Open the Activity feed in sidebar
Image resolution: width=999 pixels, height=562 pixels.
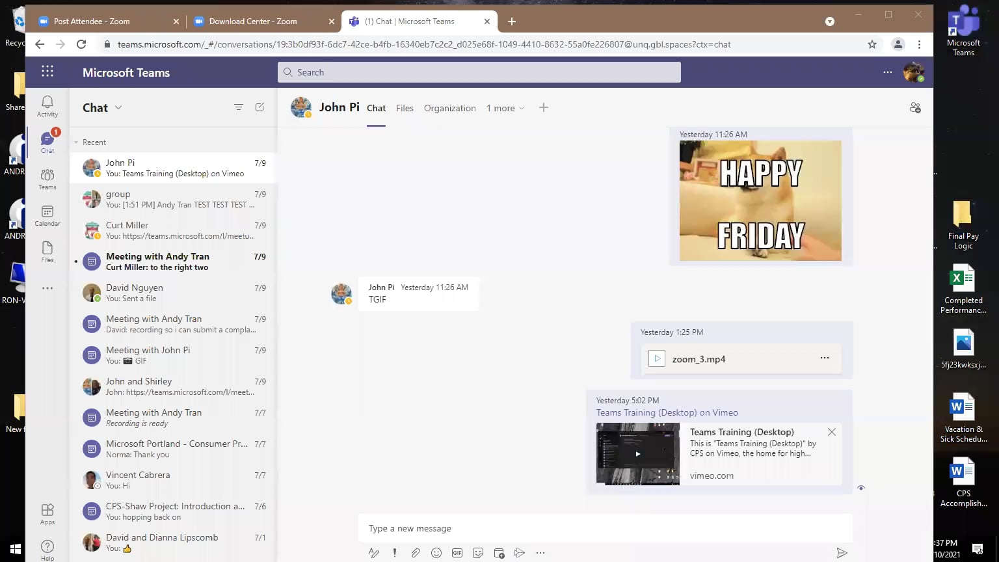[47, 106]
